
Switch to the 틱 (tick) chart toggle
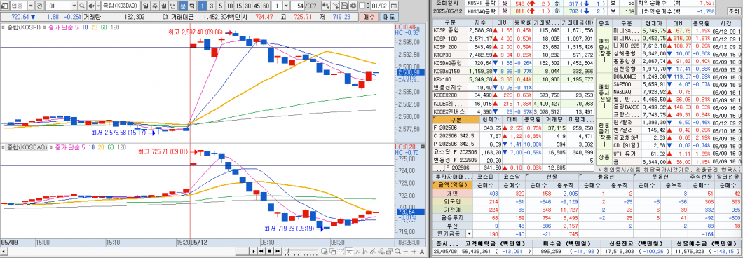click(191, 5)
